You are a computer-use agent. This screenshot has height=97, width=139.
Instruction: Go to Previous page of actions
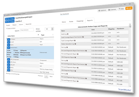coord(40,76)
